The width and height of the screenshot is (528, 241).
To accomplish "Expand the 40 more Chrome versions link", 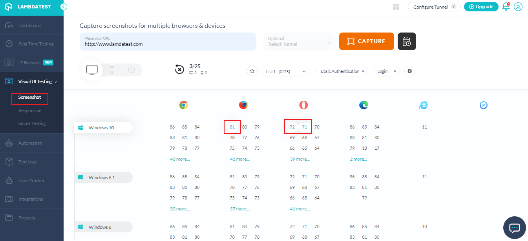I will (x=179, y=159).
